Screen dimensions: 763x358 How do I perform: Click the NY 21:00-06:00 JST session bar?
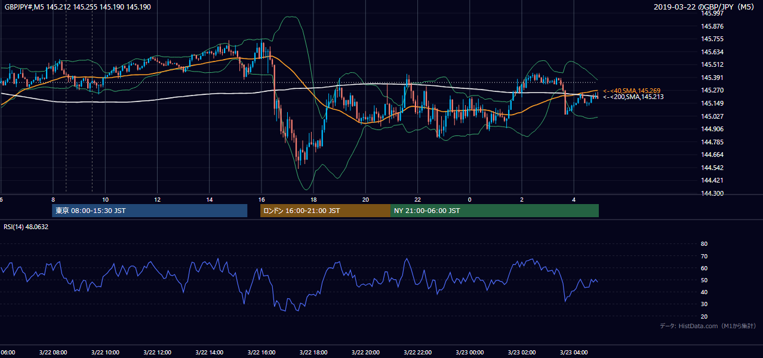[494, 211]
